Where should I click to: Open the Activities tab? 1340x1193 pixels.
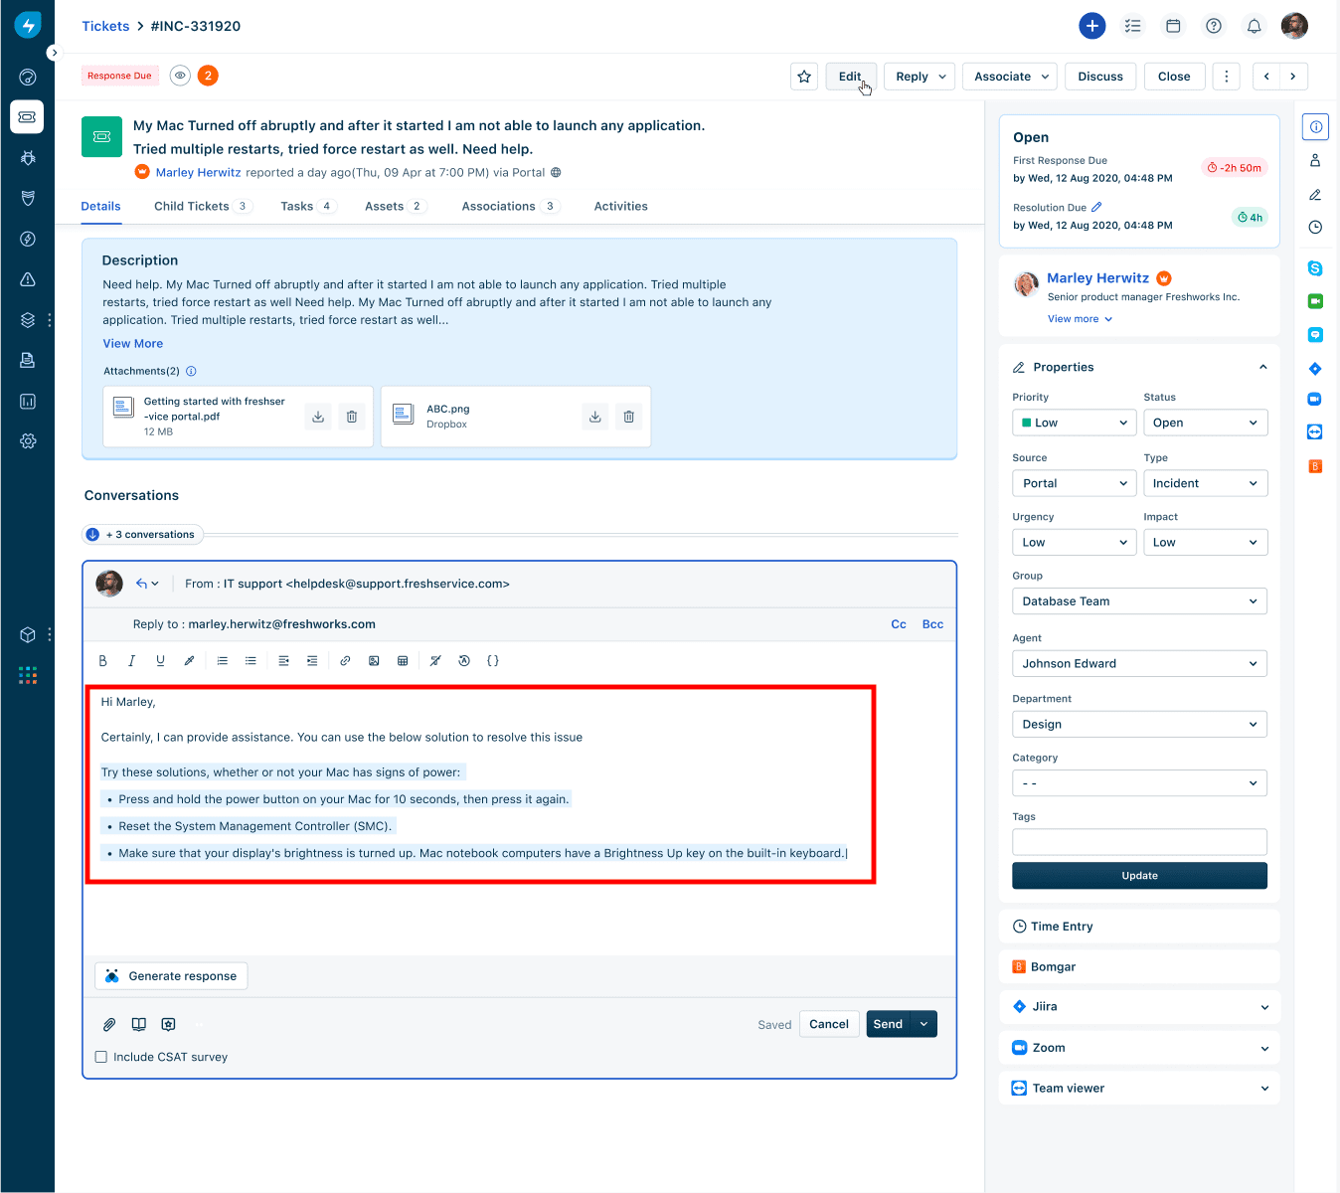click(x=620, y=207)
